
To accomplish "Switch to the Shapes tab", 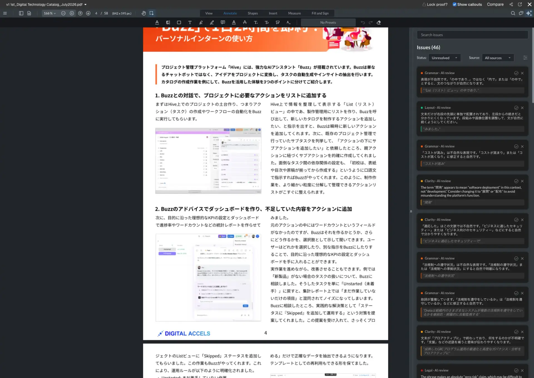I will 253,13.
